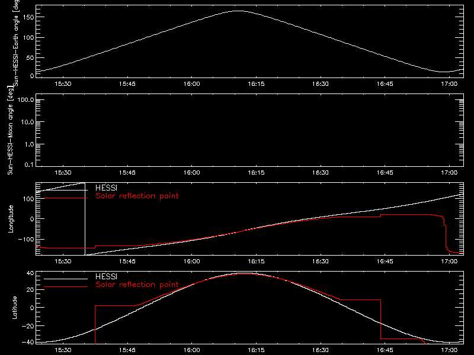Click 15:30 time label under Earth angle plot

pyautogui.click(x=63, y=84)
